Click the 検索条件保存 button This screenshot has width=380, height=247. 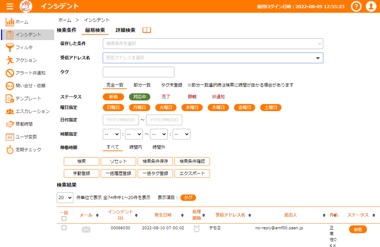pos(155,161)
